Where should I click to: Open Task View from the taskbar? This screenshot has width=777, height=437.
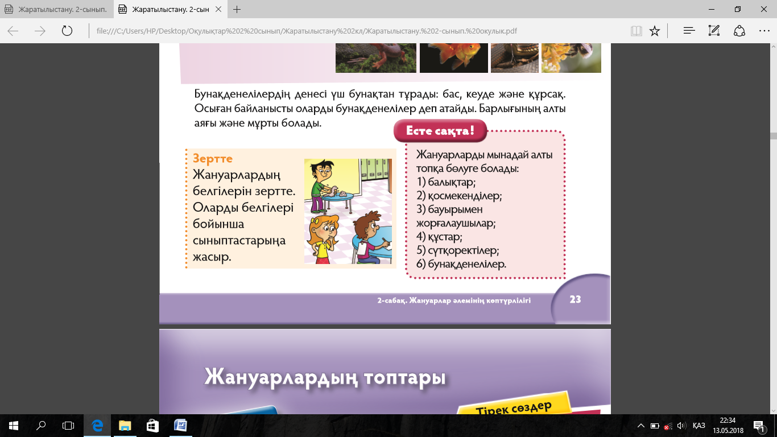pyautogui.click(x=68, y=425)
